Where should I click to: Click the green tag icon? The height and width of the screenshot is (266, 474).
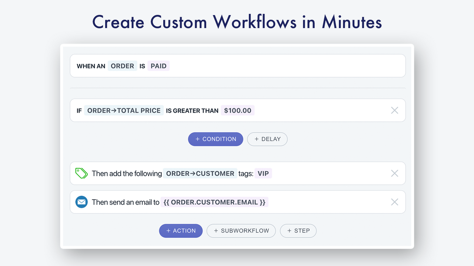pos(81,173)
